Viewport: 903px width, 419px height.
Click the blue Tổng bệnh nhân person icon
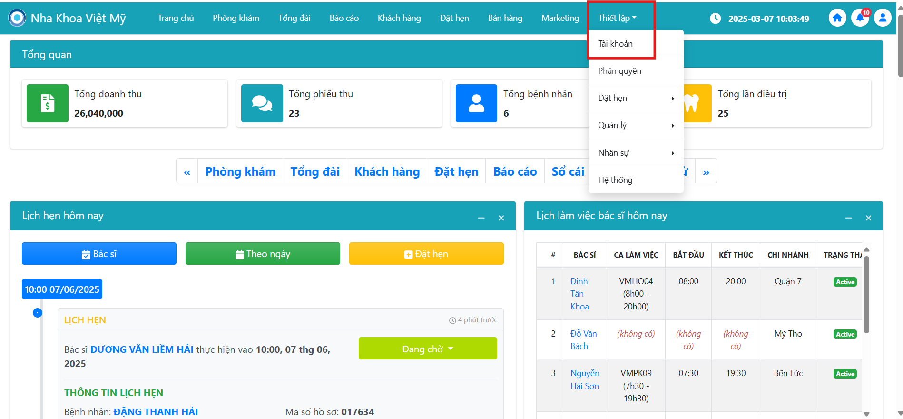(x=476, y=103)
